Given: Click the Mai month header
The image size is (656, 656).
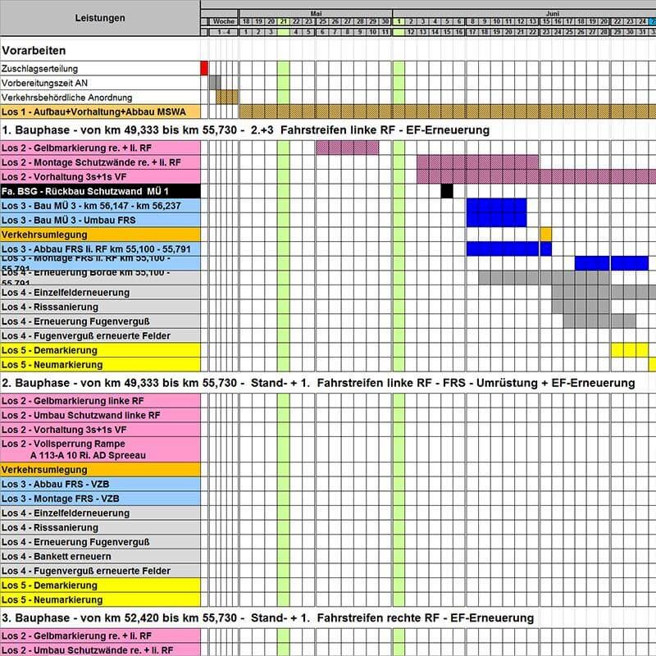Looking at the screenshot, I should pos(316,13).
